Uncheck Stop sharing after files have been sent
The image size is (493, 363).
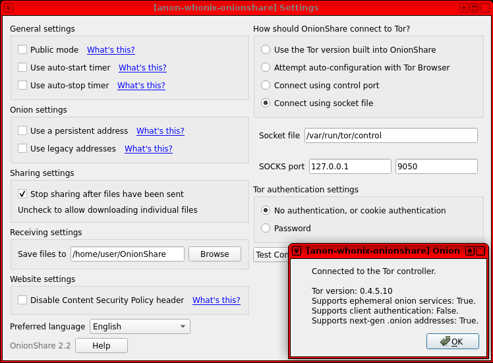tap(22, 194)
